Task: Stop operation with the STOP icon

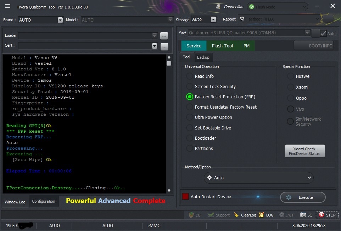Action: [322, 215]
